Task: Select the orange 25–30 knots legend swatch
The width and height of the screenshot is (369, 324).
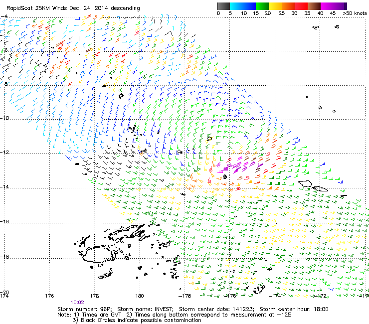Action: click(x=288, y=6)
